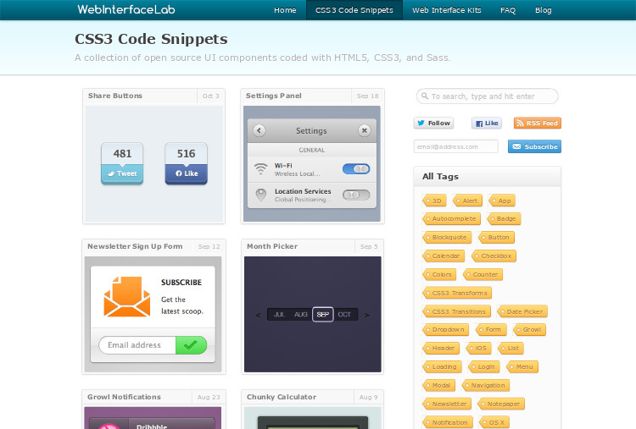Viewport: 636px width, 429px height.
Task: Click the blue Subscribe button
Action: coord(534,146)
